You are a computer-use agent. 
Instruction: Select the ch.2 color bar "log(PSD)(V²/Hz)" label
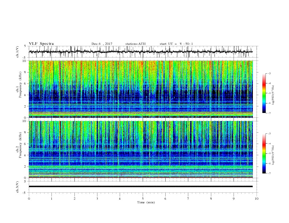coord(273,155)
